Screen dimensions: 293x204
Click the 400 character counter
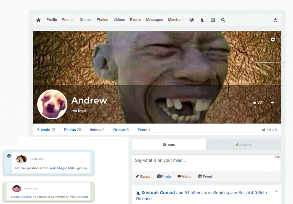[277, 157]
